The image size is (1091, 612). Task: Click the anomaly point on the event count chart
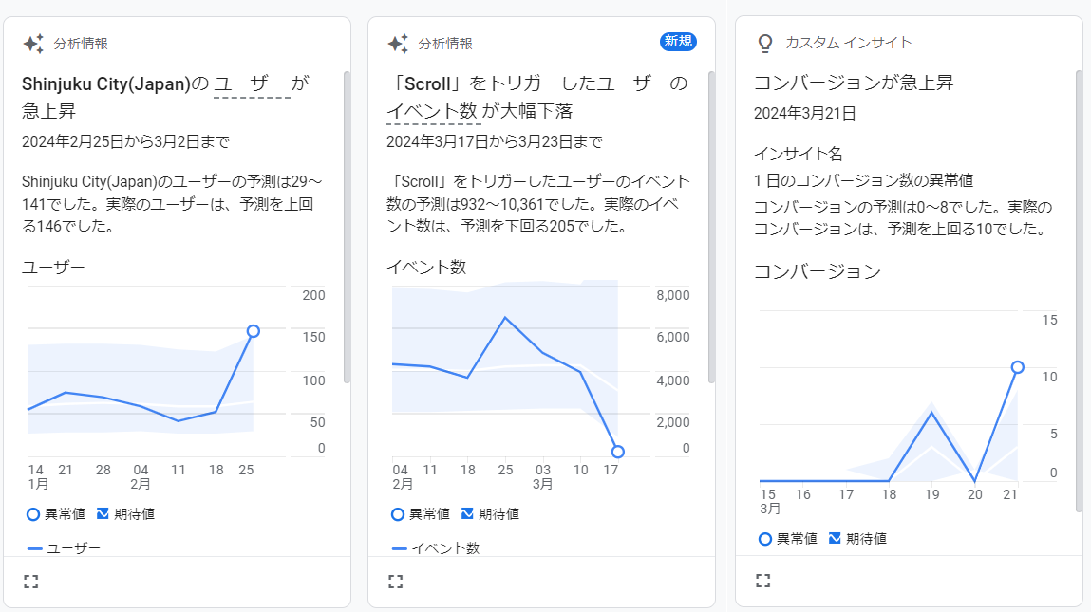pyautogui.click(x=617, y=453)
